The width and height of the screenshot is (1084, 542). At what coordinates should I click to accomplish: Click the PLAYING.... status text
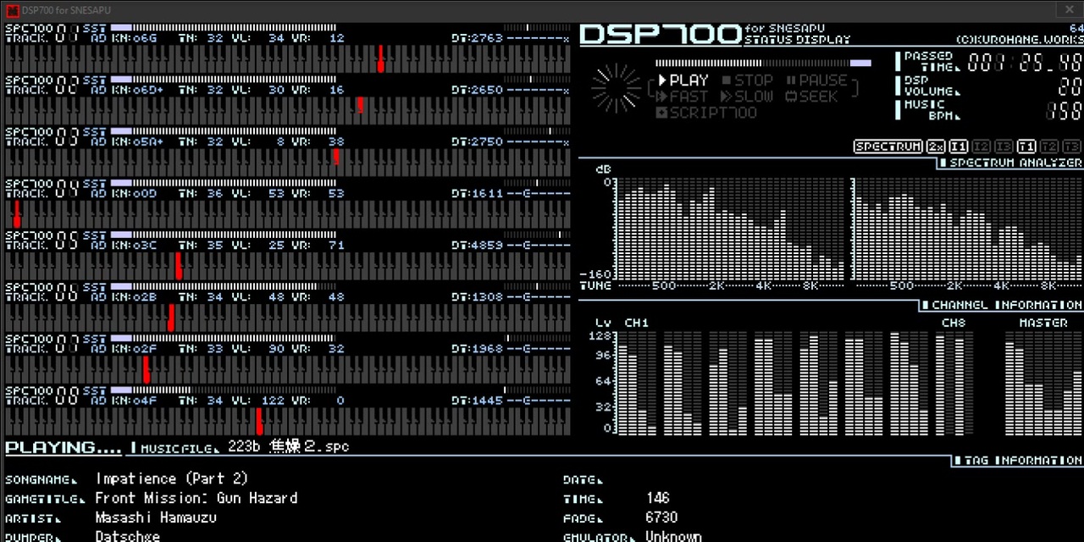pos(64,447)
